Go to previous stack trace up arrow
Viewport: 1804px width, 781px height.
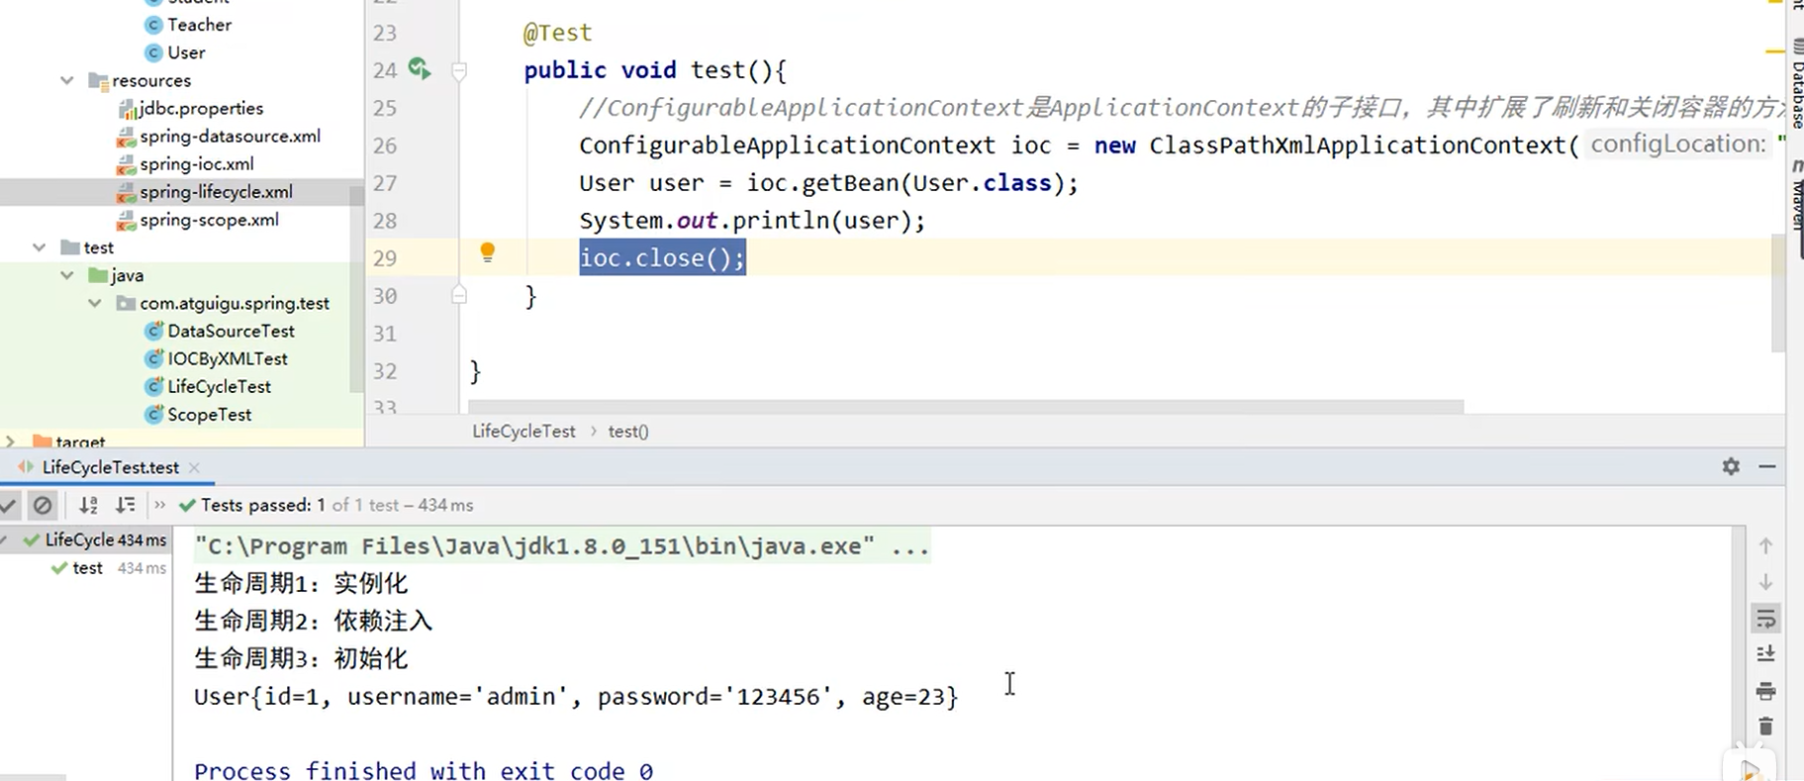[1765, 545]
